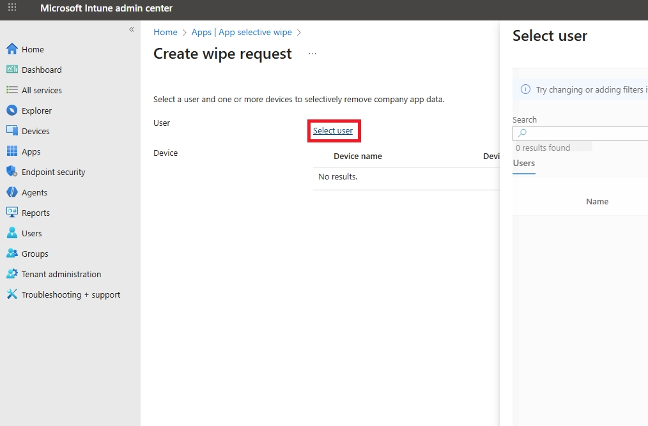
Task: Select Troubleshooting + support
Action: tap(65, 294)
